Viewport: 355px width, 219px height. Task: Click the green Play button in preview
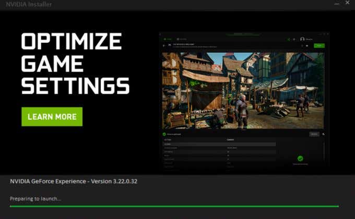pos(319,46)
